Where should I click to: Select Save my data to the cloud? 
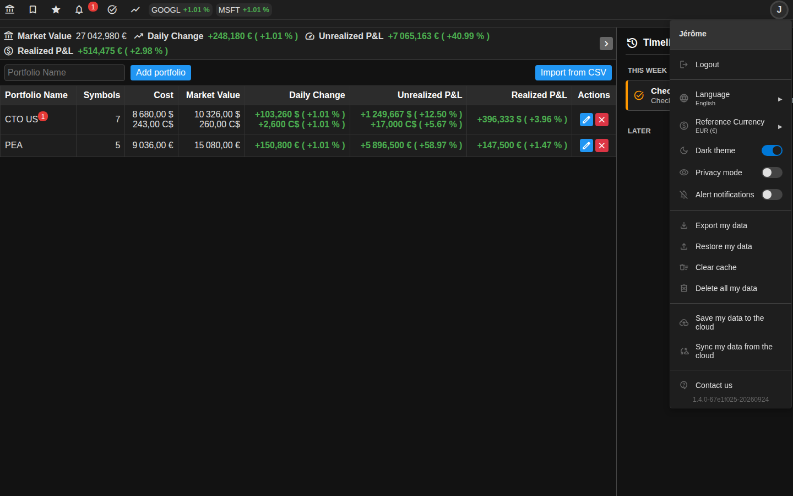[x=731, y=322]
